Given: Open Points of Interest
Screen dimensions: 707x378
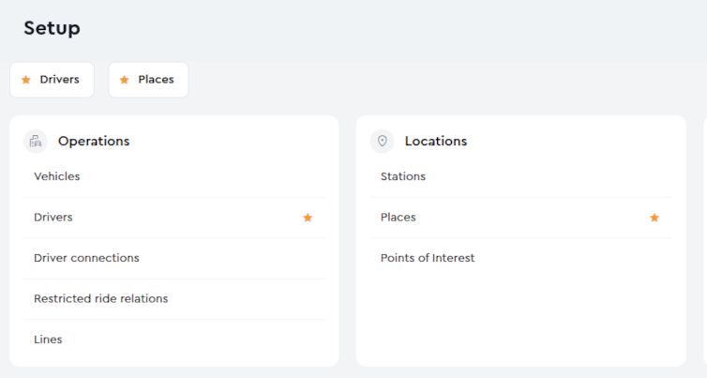Looking at the screenshot, I should coord(520,258).
